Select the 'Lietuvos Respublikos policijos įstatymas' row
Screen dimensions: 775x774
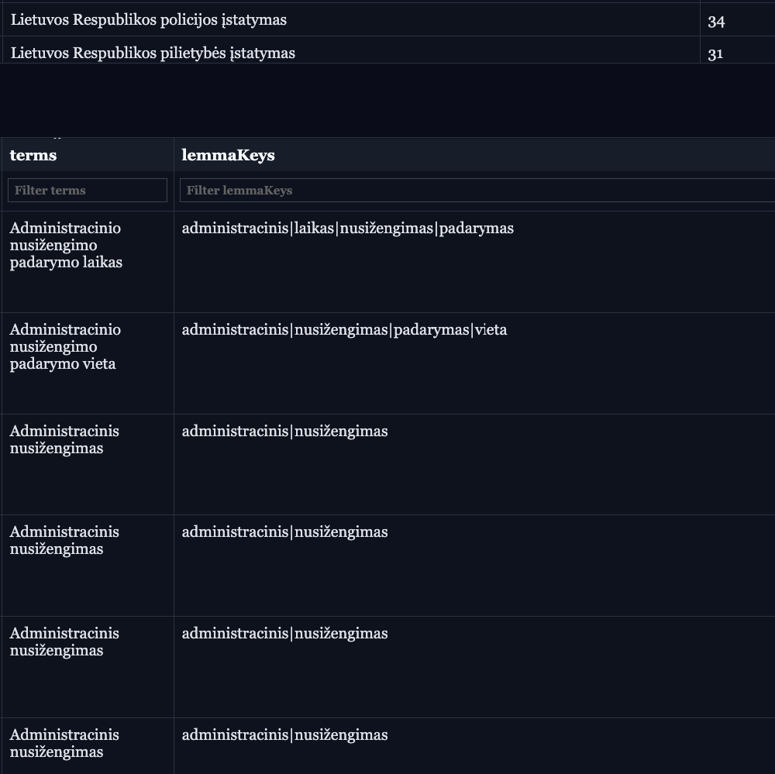click(149, 20)
